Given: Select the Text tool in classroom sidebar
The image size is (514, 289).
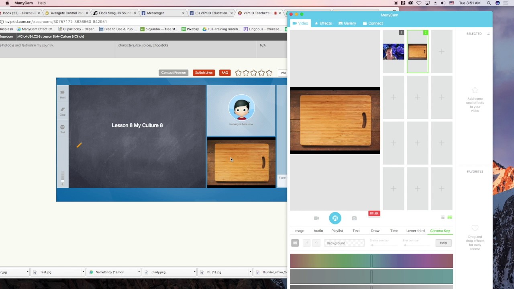Looking at the screenshot, I should point(63,129).
